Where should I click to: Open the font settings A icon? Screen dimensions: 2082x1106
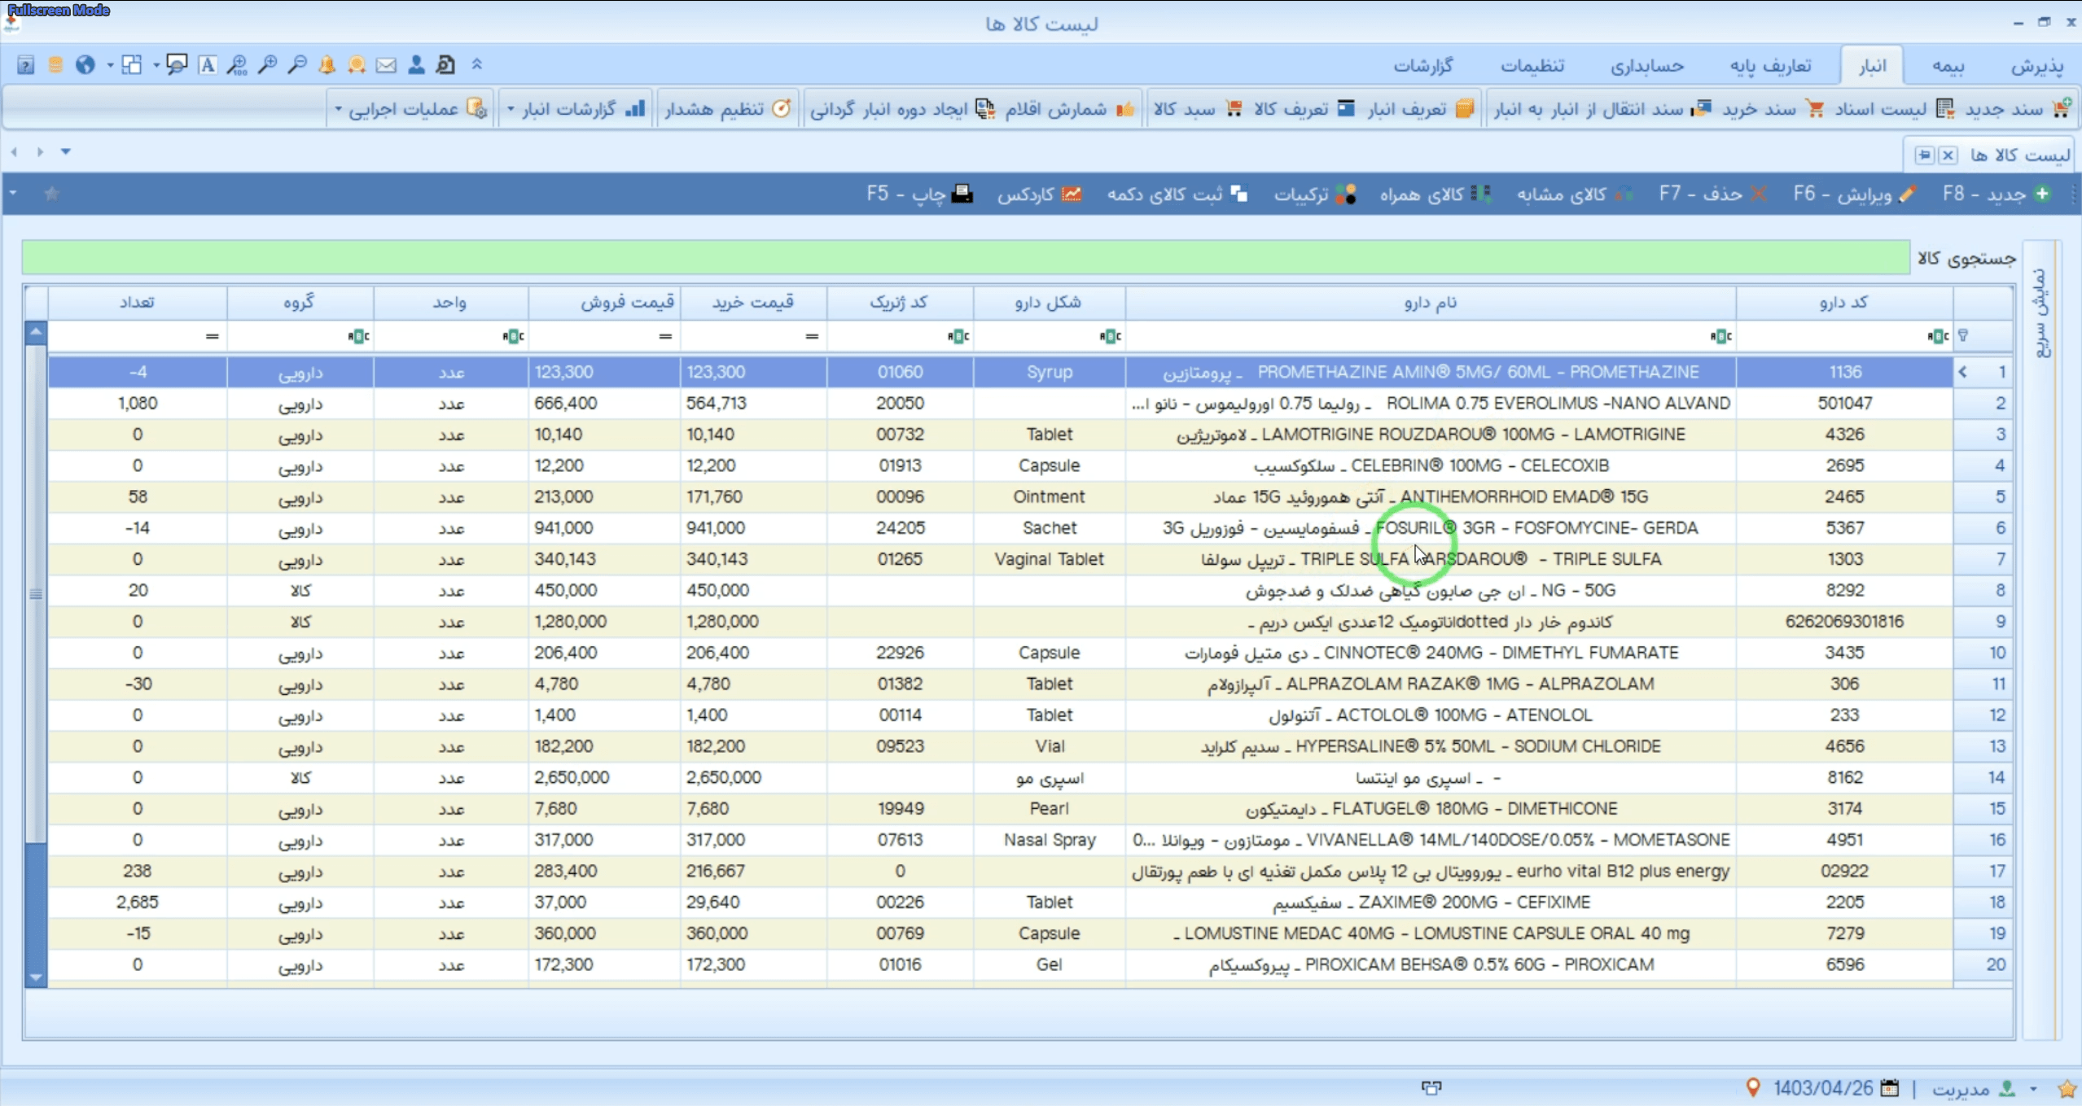pos(208,64)
